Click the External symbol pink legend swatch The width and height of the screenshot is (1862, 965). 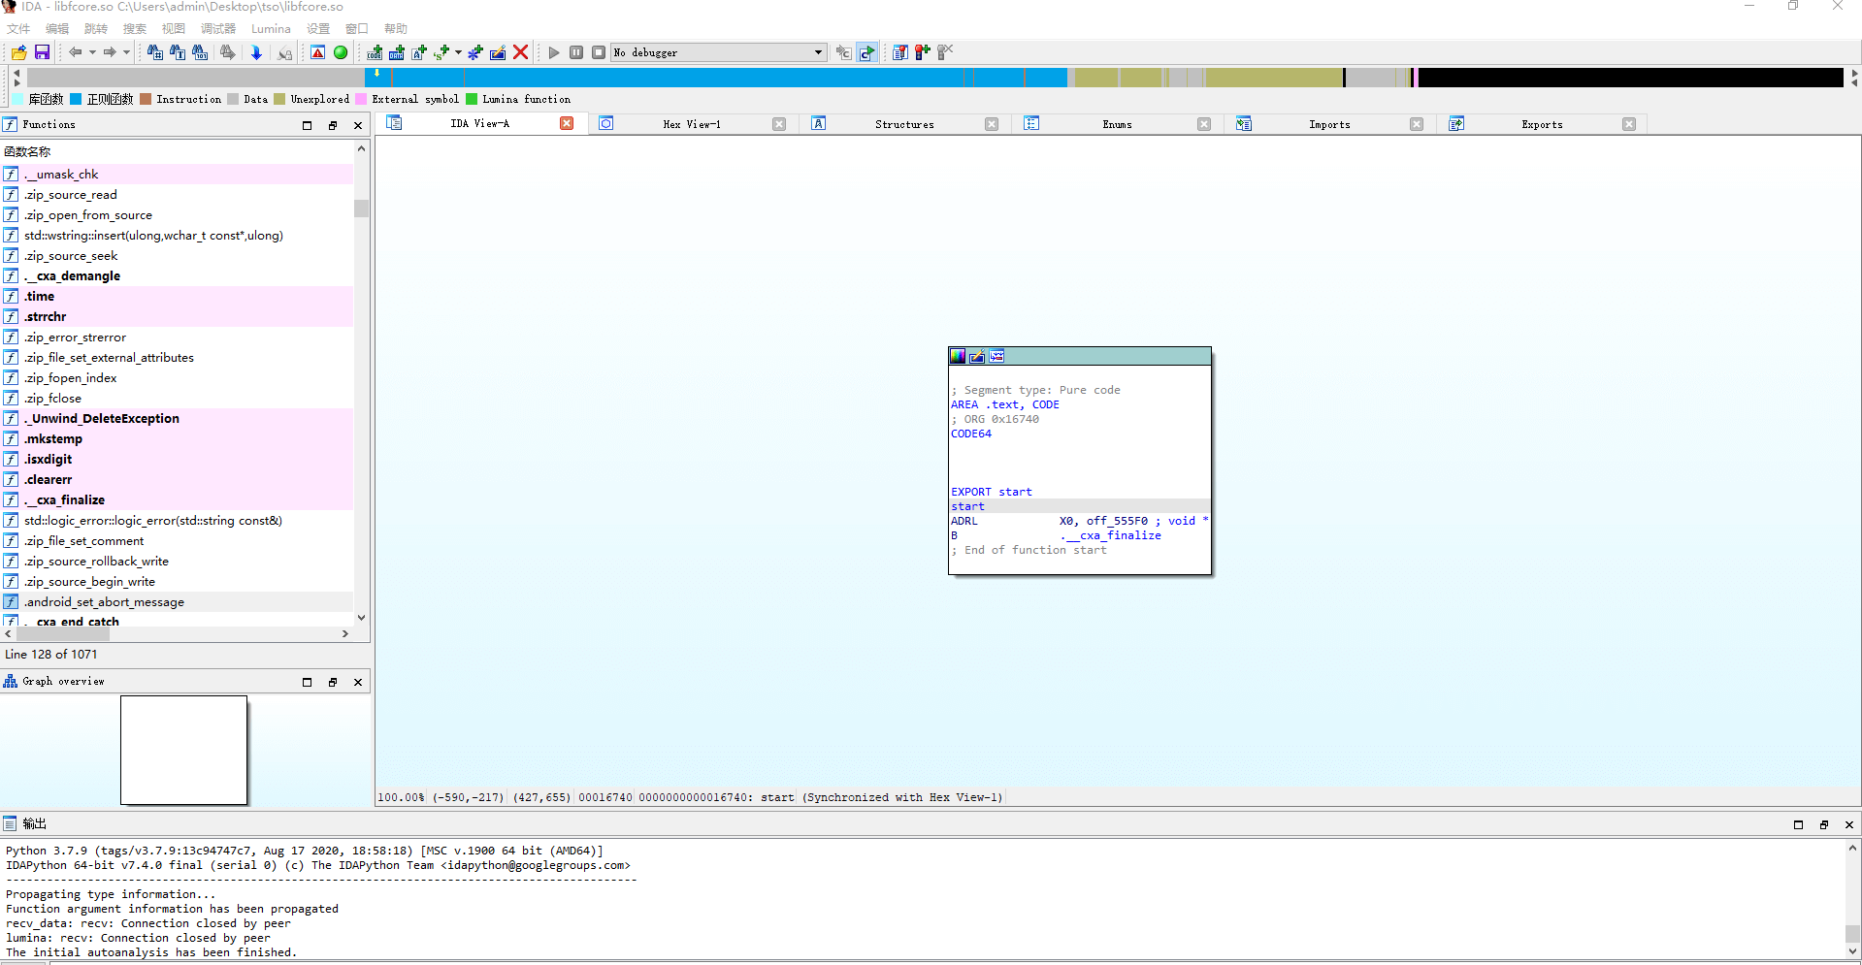click(x=361, y=99)
